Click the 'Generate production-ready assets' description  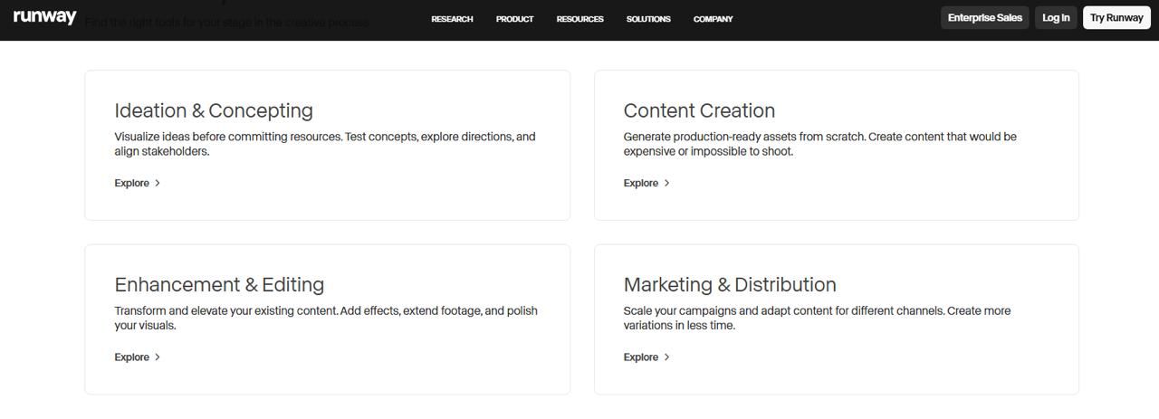point(819,144)
